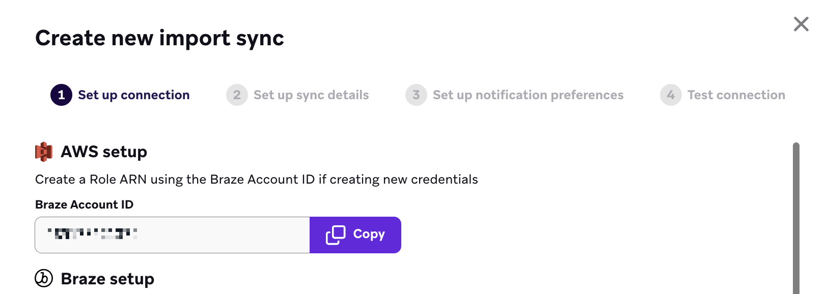This screenshot has height=294, width=827.
Task: Click inside the Braze Account ID field
Action: point(173,234)
